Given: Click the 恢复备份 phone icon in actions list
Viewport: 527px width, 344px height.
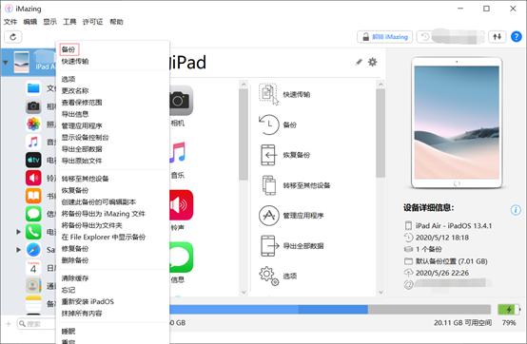Looking at the screenshot, I should (x=268, y=155).
